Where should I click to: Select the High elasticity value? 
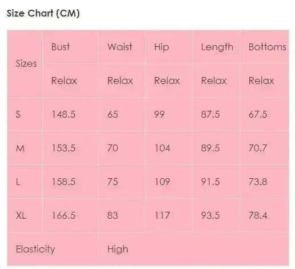(118, 249)
